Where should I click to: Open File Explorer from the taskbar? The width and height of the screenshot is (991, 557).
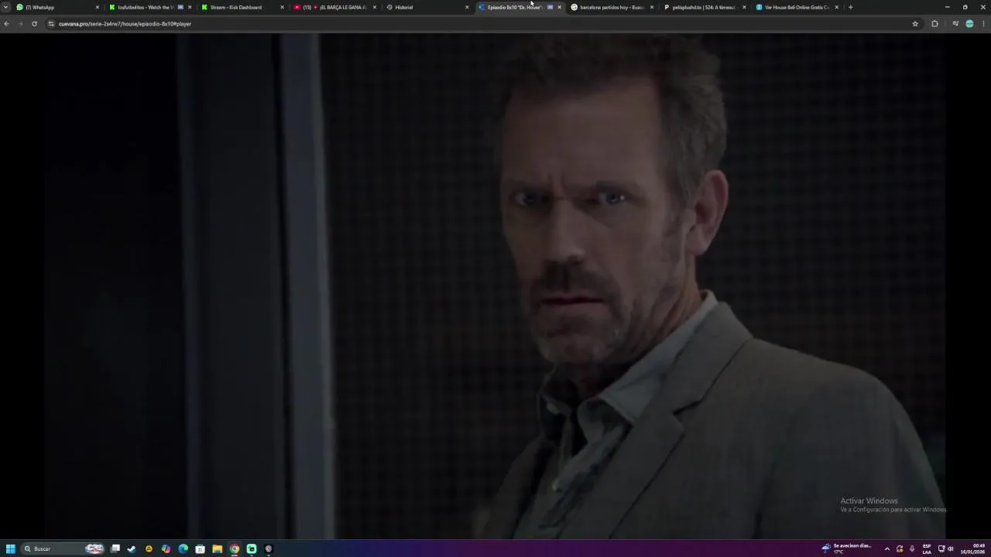point(218,548)
